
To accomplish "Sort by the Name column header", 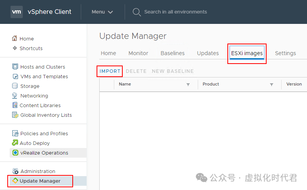I will (x=125, y=84).
